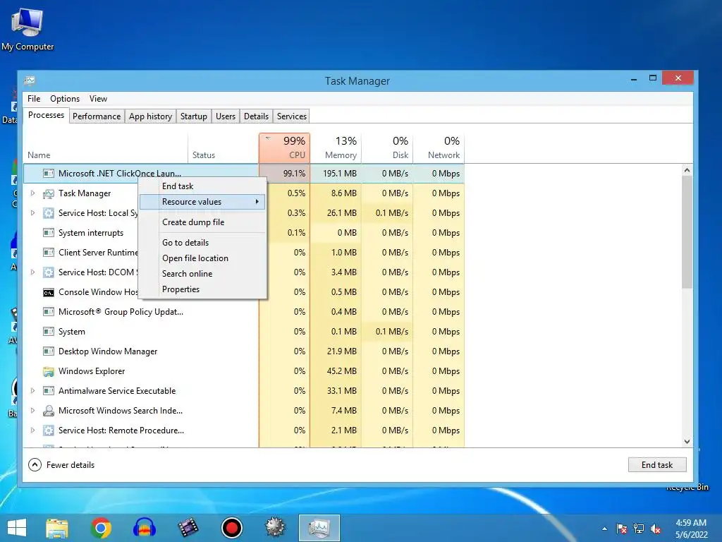Open Properties from context menu

[202, 289]
